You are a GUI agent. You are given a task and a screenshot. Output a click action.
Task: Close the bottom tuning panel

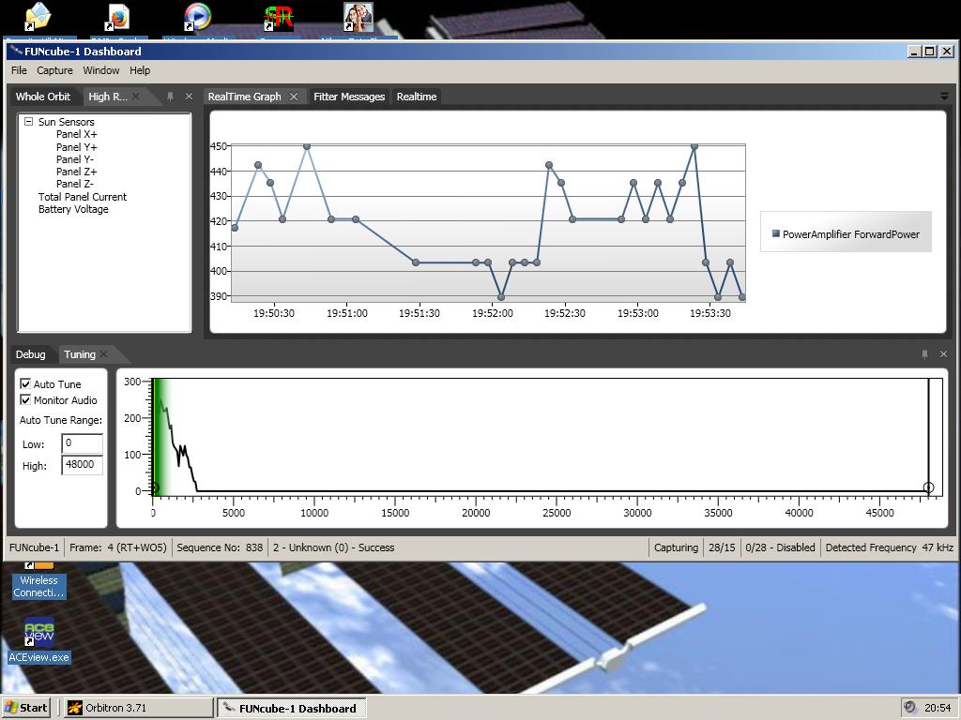pos(944,353)
